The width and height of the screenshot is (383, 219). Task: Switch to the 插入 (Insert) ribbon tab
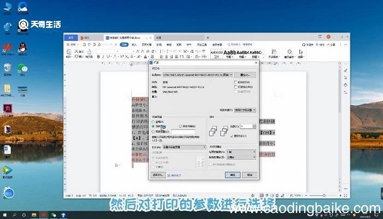point(134,45)
